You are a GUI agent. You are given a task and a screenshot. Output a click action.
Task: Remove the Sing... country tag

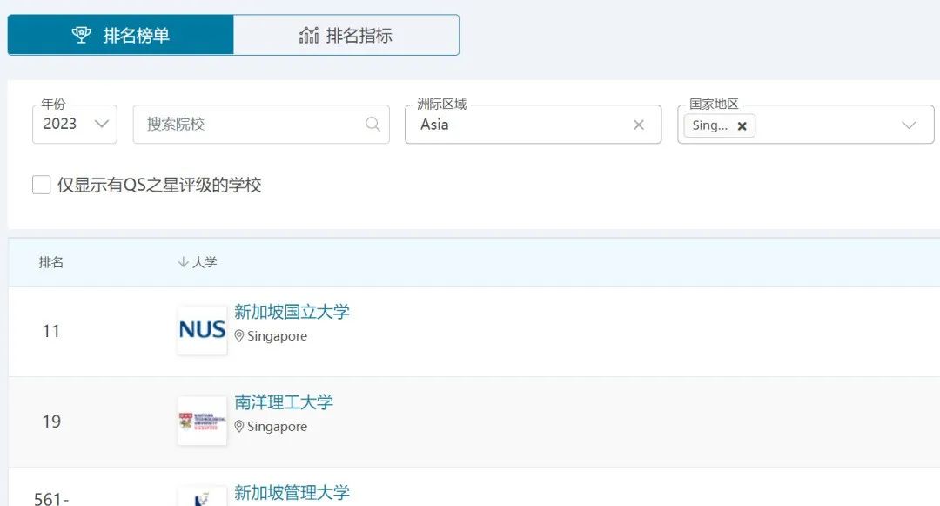742,126
